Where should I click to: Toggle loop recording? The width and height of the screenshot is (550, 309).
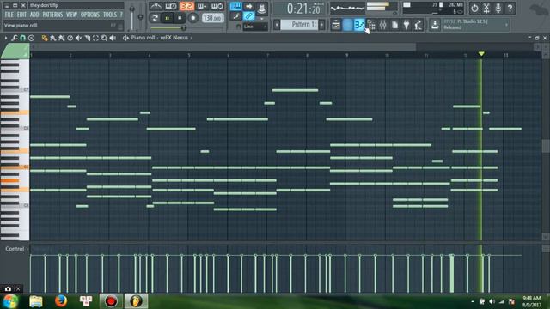tap(217, 6)
